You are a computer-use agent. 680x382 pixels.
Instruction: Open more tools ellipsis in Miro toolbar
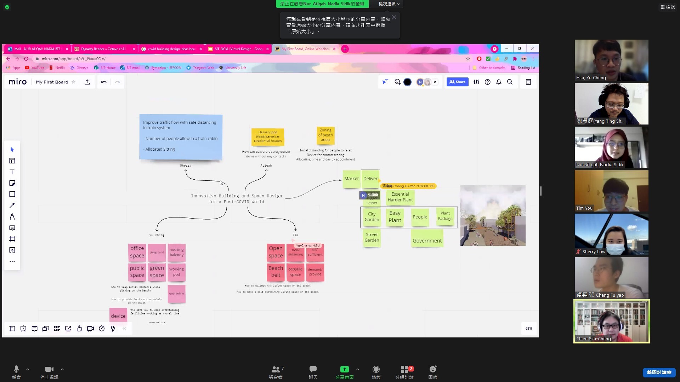coord(12,261)
